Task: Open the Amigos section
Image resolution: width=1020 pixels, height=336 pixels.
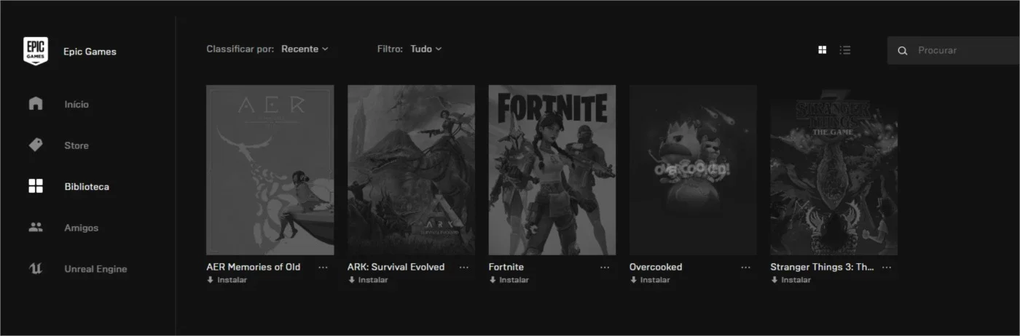Action: tap(81, 228)
